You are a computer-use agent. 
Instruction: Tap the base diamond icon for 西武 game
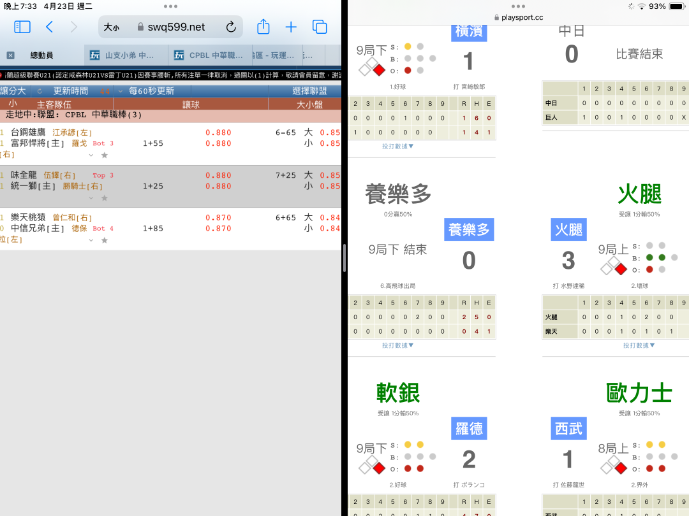pyautogui.click(x=614, y=465)
